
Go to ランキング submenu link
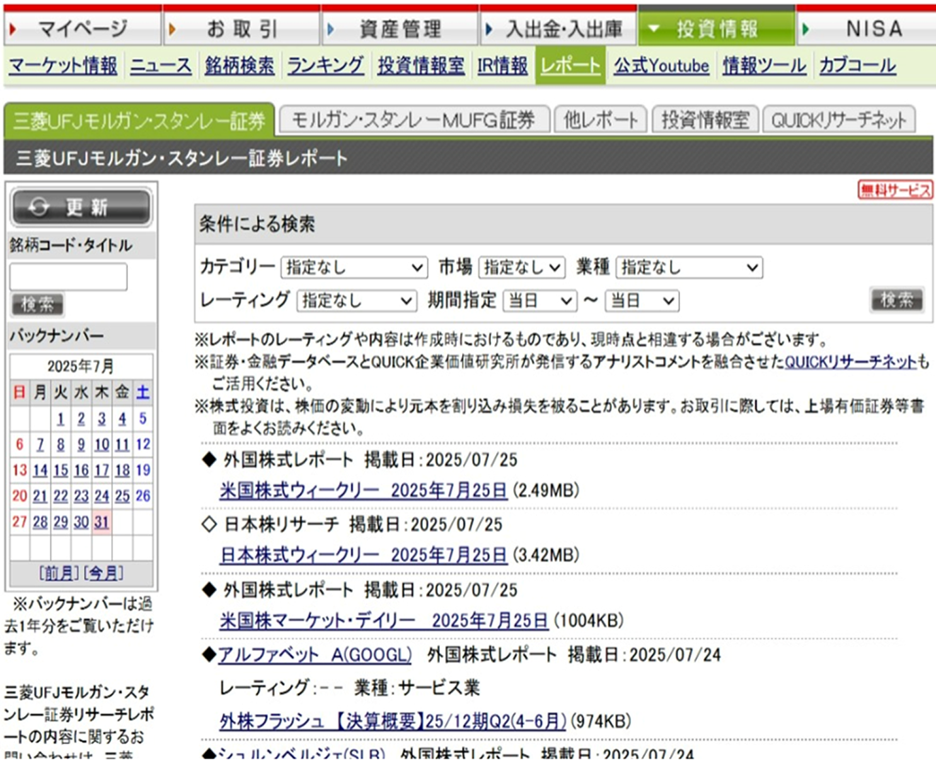(x=325, y=66)
